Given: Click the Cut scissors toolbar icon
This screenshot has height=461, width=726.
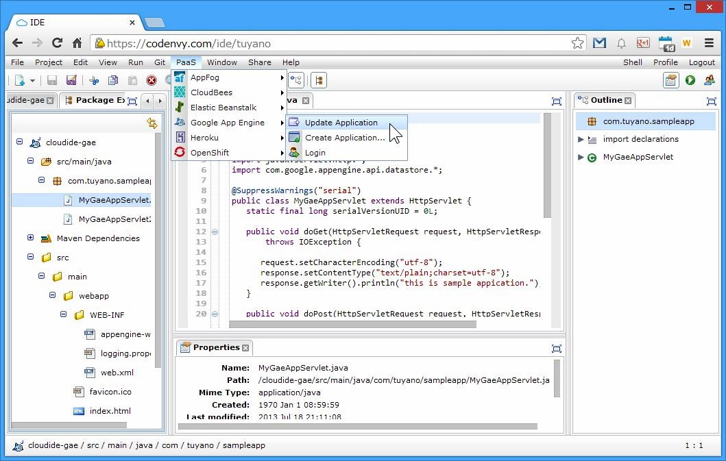Looking at the screenshot, I should 94,81.
